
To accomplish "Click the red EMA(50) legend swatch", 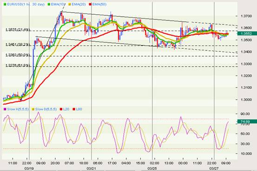I will coord(90,4).
